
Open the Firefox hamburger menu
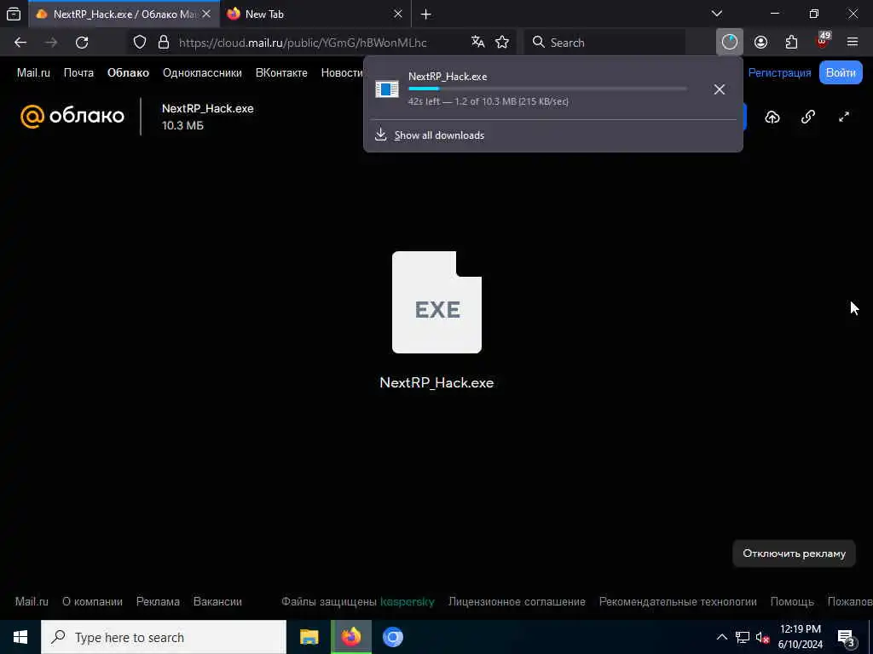[853, 43]
